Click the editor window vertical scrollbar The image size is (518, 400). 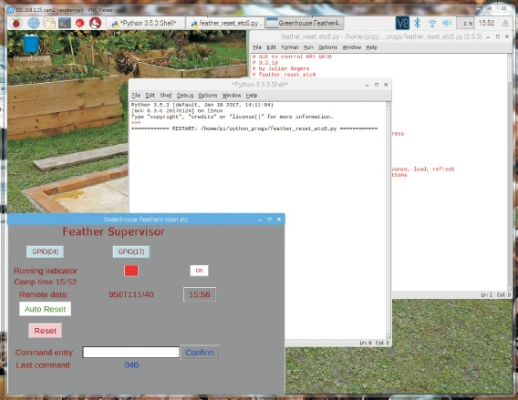(510, 171)
